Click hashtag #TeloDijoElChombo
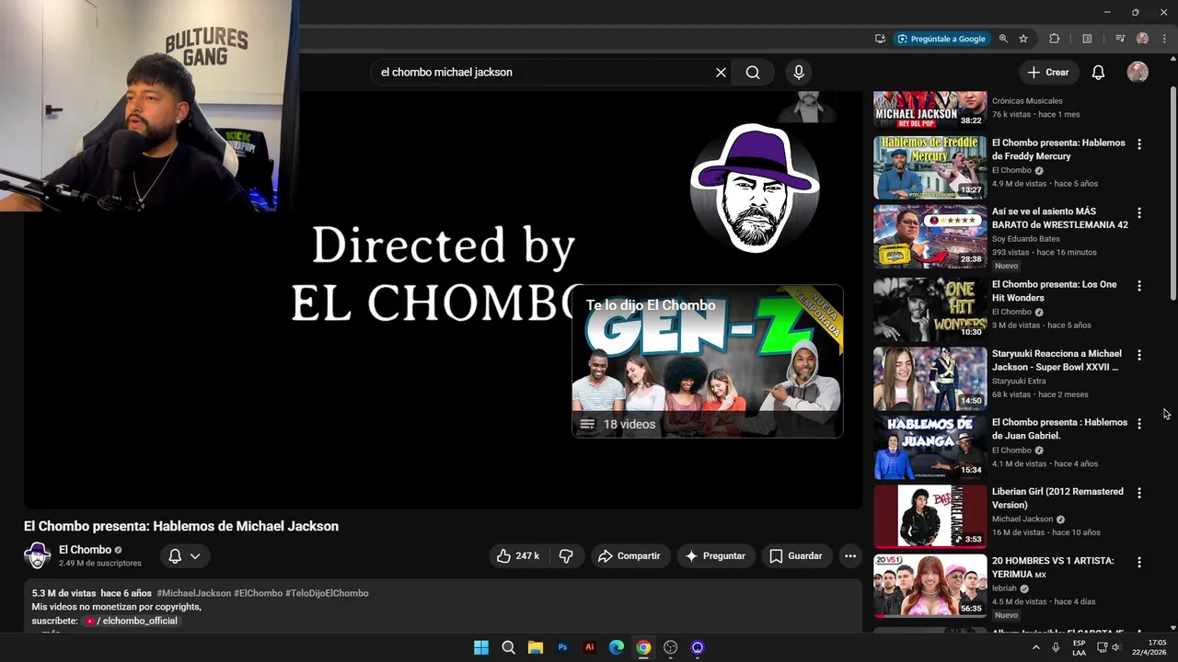Screen dimensions: 1178x662 coord(327,593)
